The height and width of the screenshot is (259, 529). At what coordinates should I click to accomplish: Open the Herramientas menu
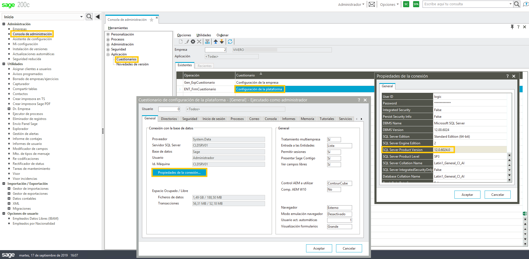[x=118, y=28]
